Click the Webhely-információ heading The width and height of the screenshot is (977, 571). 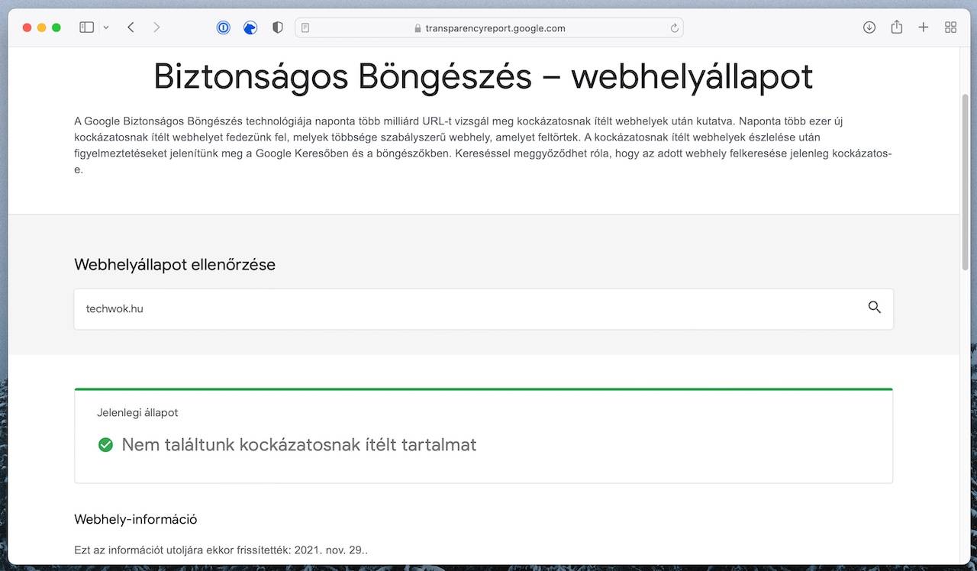point(136,519)
